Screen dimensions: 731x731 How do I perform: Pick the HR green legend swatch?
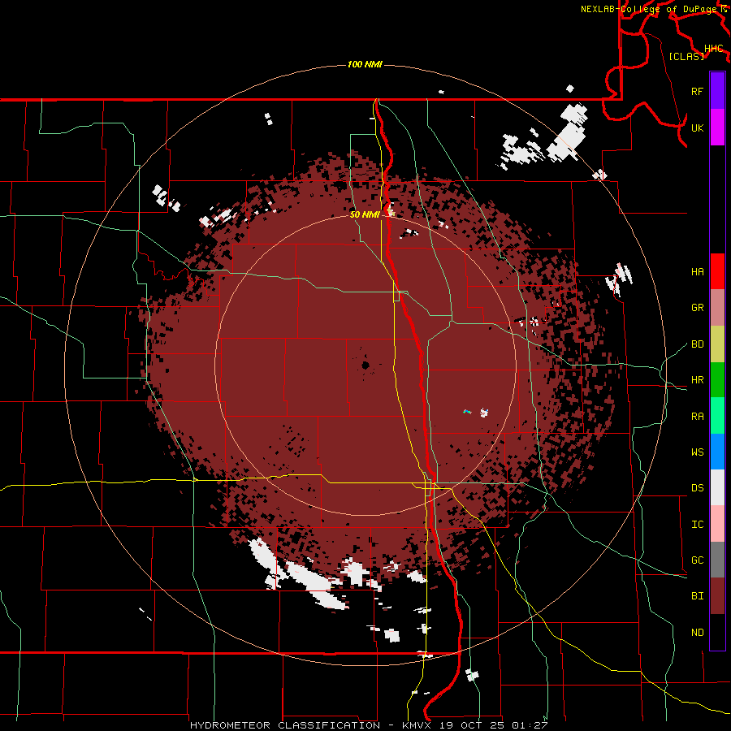click(717, 380)
